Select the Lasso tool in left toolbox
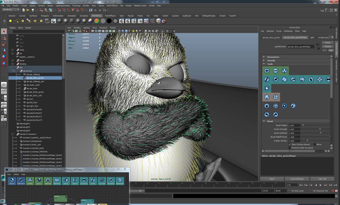 click(4, 38)
